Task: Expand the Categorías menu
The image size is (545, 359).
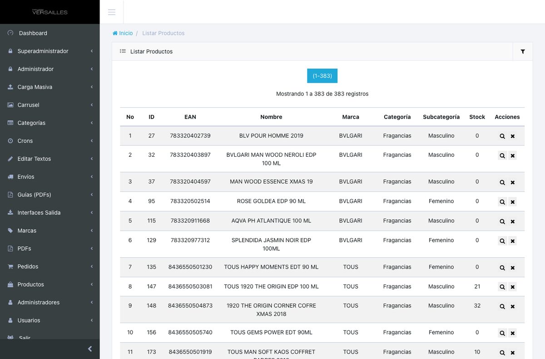Action: click(x=50, y=123)
